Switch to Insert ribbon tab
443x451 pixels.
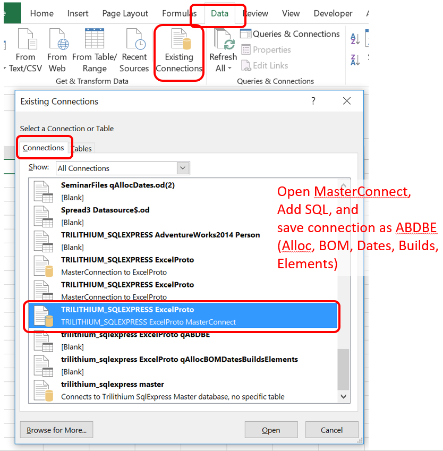[x=78, y=13]
